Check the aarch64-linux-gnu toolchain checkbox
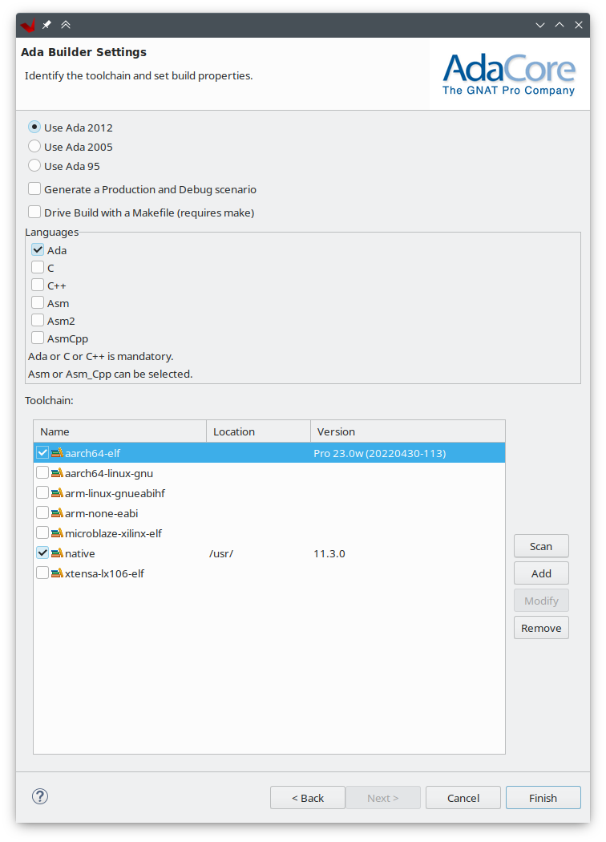The image size is (606, 842). click(42, 473)
